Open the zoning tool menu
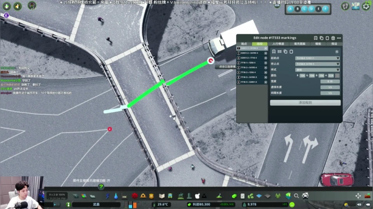Image resolution: width=373 pixels, height=209 pixels. 84,196
